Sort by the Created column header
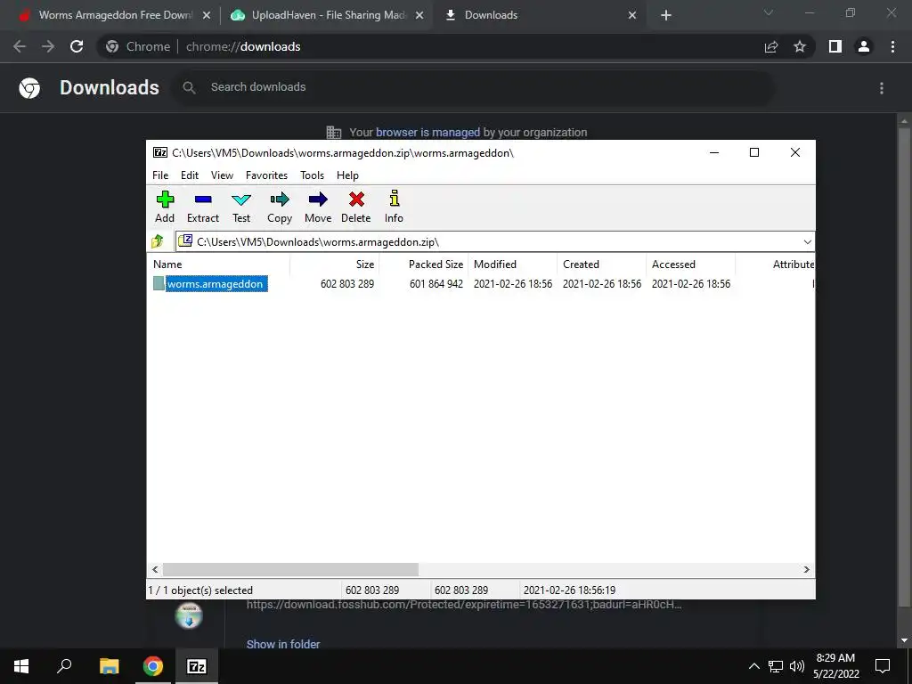 tap(601, 264)
